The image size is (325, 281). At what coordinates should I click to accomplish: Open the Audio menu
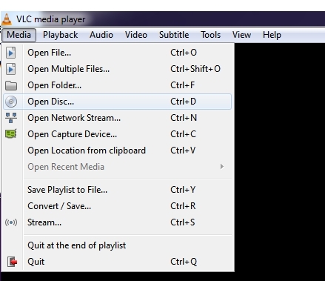[x=101, y=35]
